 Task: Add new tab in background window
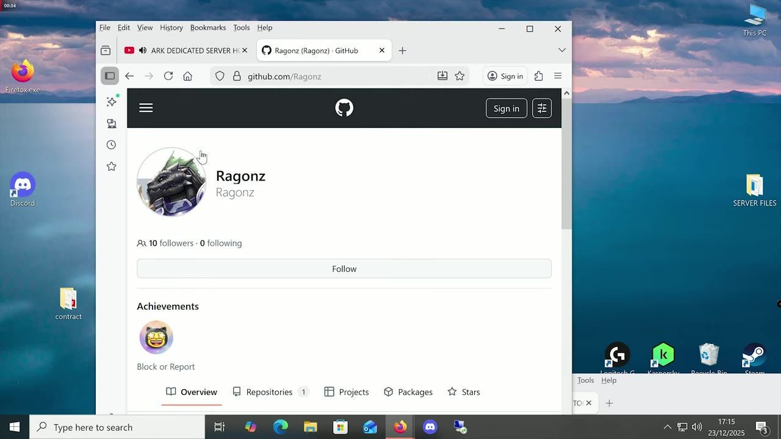point(609,403)
